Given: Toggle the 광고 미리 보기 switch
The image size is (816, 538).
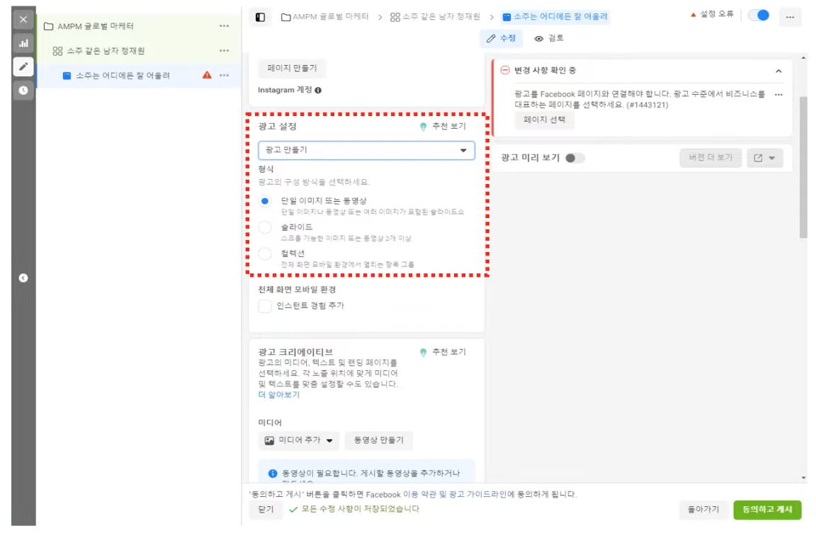Looking at the screenshot, I should (x=574, y=158).
